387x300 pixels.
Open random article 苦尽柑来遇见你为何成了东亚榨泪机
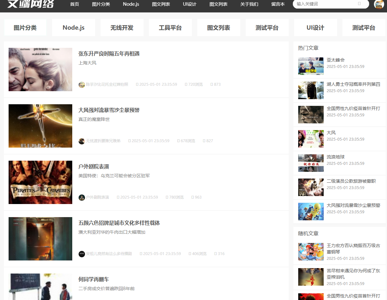point(354,274)
